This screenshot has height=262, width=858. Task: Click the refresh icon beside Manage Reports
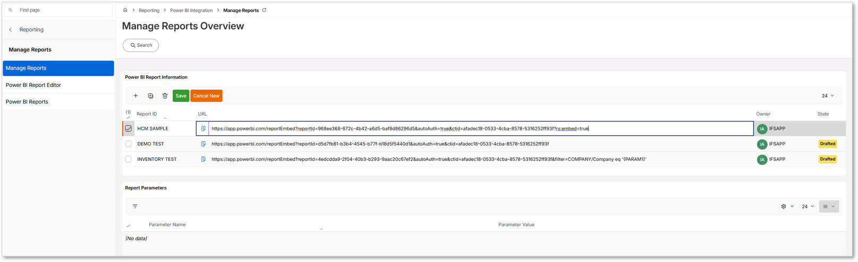264,10
